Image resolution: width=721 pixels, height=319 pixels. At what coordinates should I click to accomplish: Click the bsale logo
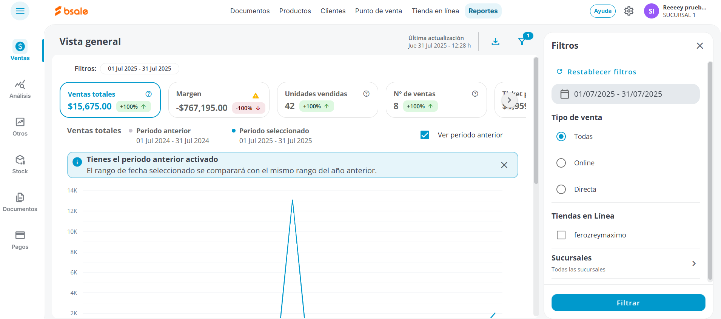(71, 11)
